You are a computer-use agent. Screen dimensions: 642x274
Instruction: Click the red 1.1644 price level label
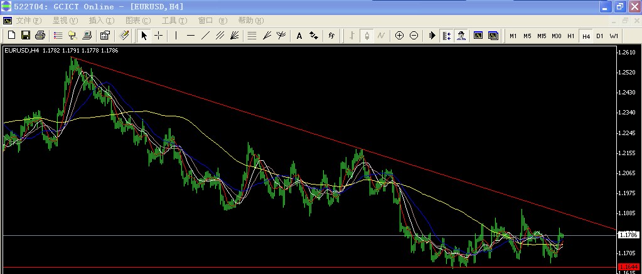click(x=628, y=266)
